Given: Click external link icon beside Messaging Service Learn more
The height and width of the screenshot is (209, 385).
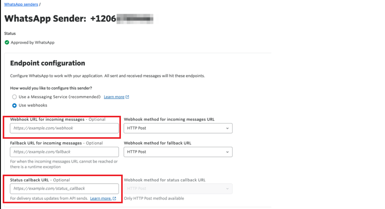Looking at the screenshot, I should pos(127,97).
